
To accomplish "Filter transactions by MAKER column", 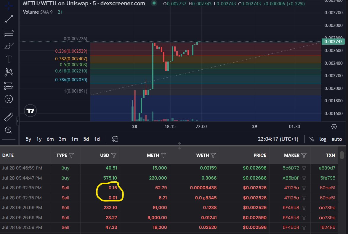I will pos(304,155).
